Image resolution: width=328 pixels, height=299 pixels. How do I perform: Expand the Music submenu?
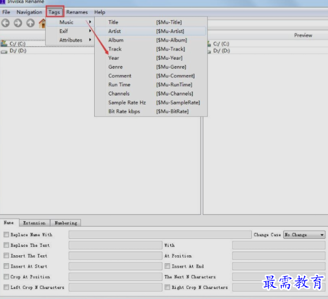click(70, 22)
